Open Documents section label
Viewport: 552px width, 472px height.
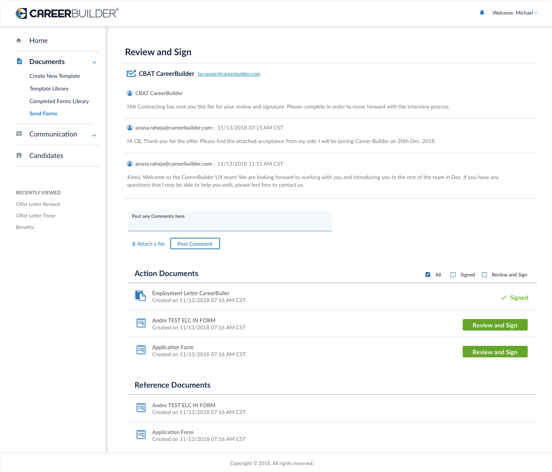pyautogui.click(x=47, y=61)
